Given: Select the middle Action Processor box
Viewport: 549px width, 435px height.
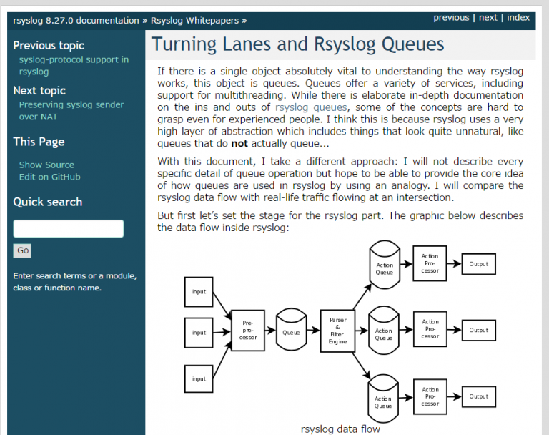Looking at the screenshot, I should (430, 330).
